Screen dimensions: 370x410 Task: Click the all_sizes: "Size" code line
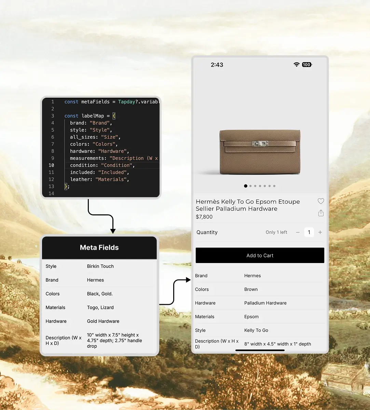click(95, 137)
